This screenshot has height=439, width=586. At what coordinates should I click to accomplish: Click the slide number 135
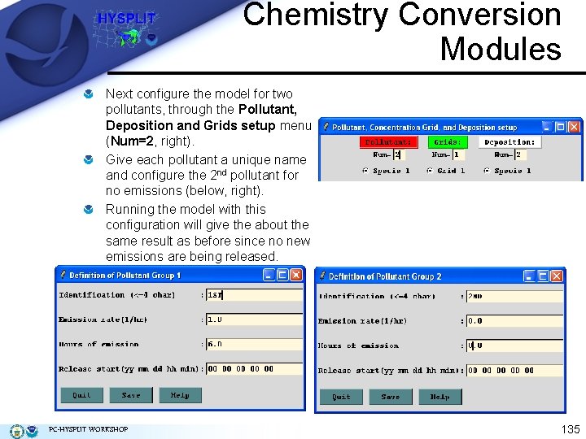tap(571, 429)
